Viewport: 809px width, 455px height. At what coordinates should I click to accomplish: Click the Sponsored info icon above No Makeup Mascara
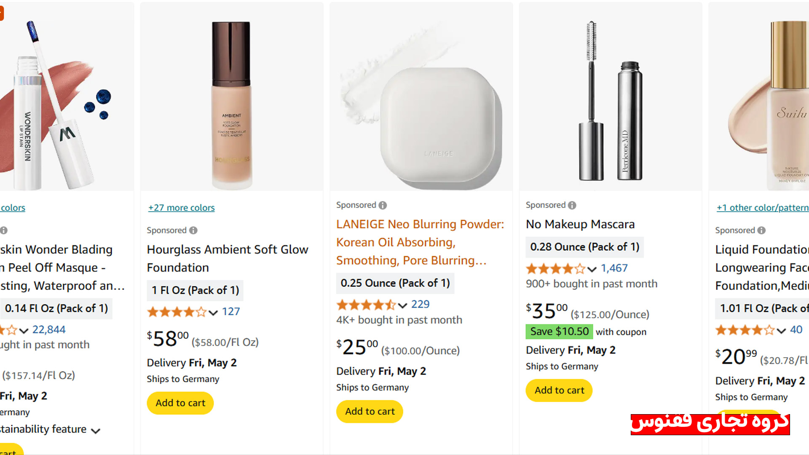point(572,205)
